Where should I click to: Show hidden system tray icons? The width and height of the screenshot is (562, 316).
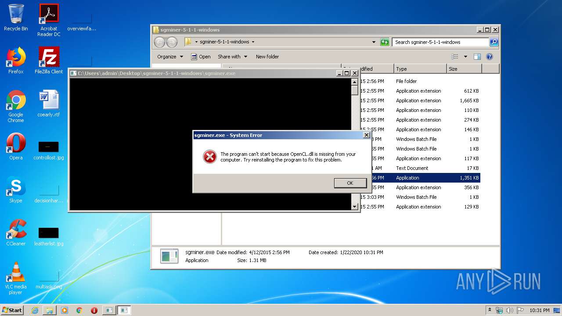[x=490, y=310]
